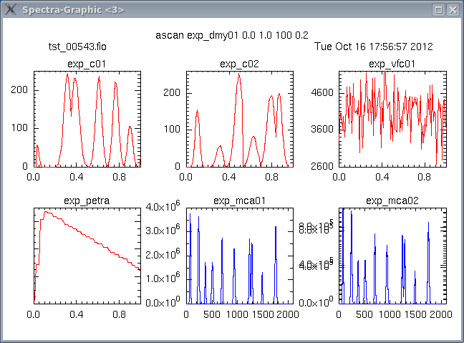Viewport: 464px width, 343px height.
Task: Click the 200 y-axis label of exp_c01
Action: pyautogui.click(x=19, y=90)
